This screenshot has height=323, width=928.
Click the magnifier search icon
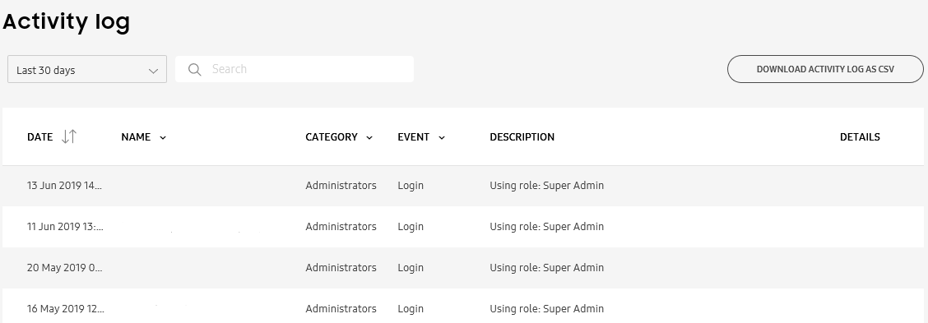[195, 69]
